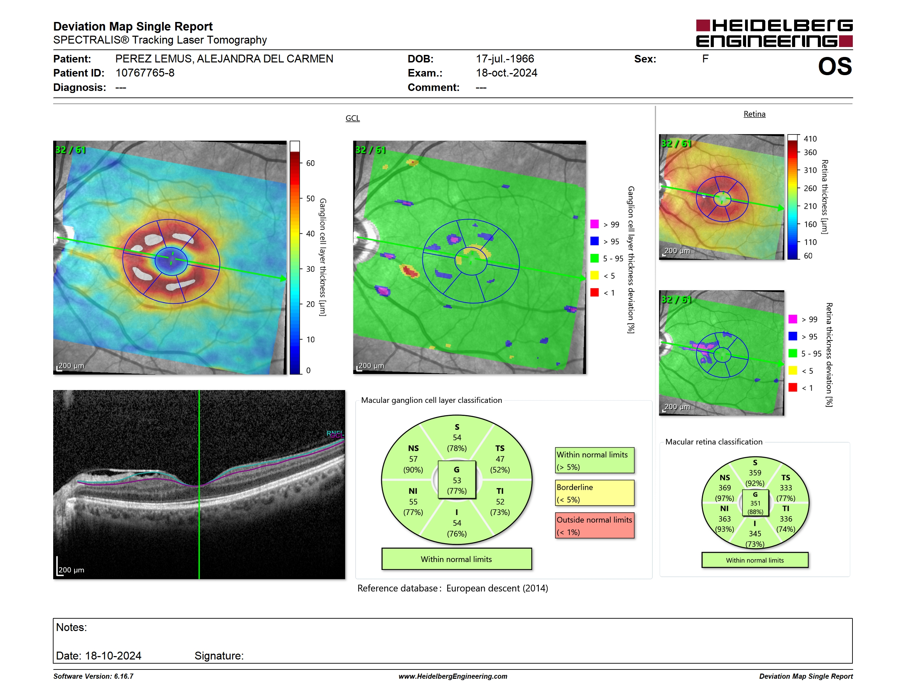Click Reference database: European descent (2014)

tap(453, 588)
